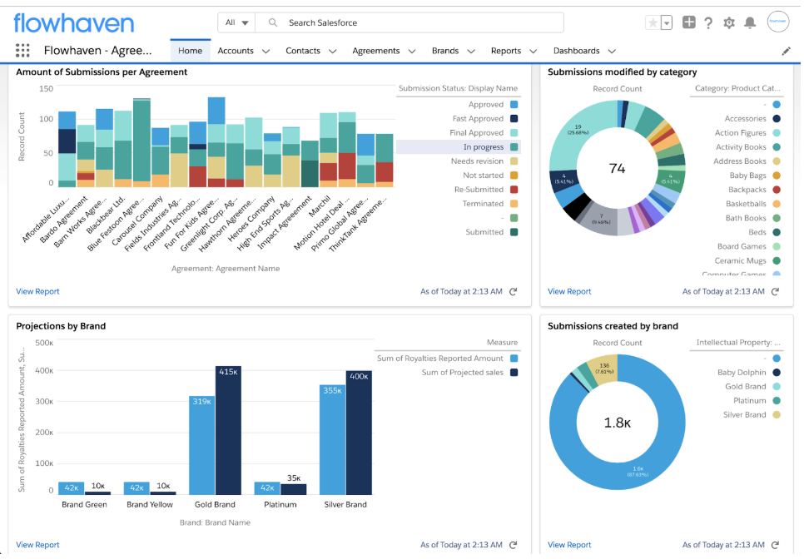804x559 pixels.
Task: View Report for Projections by Brand
Action: pyautogui.click(x=38, y=545)
